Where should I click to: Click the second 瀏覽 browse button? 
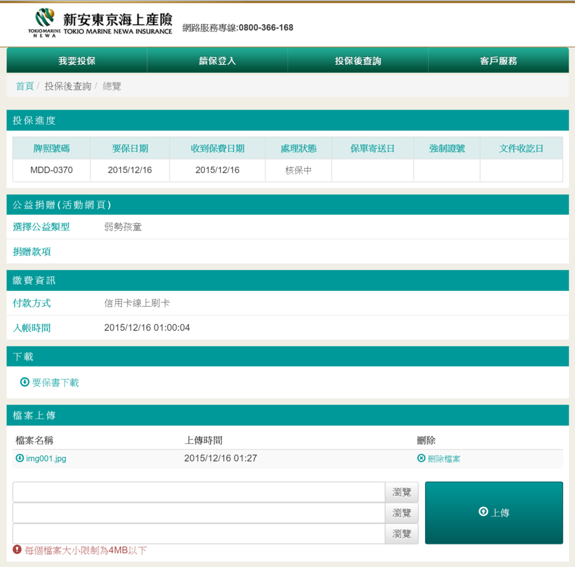(x=401, y=513)
